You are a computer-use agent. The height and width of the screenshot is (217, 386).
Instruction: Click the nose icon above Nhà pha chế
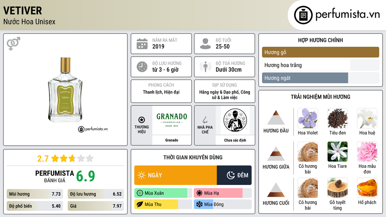coord(205,120)
